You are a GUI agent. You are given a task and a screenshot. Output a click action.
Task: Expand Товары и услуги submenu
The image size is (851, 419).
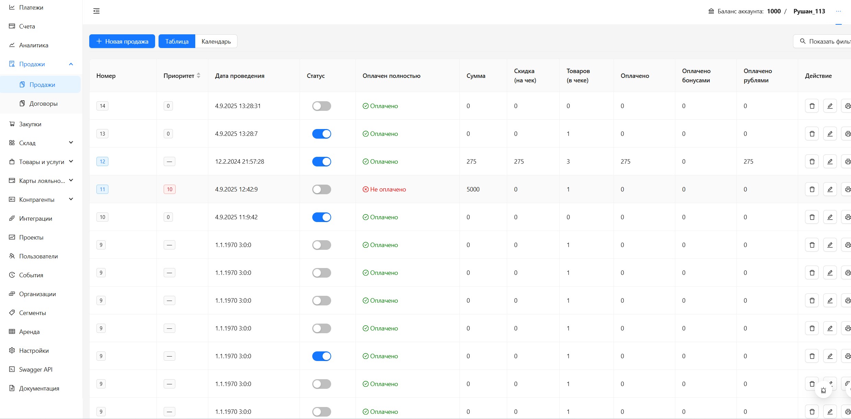[x=71, y=162]
